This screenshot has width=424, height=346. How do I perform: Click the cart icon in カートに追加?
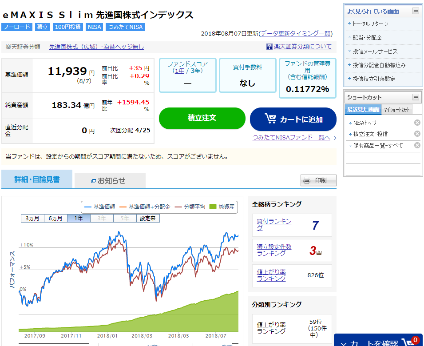coord(270,119)
